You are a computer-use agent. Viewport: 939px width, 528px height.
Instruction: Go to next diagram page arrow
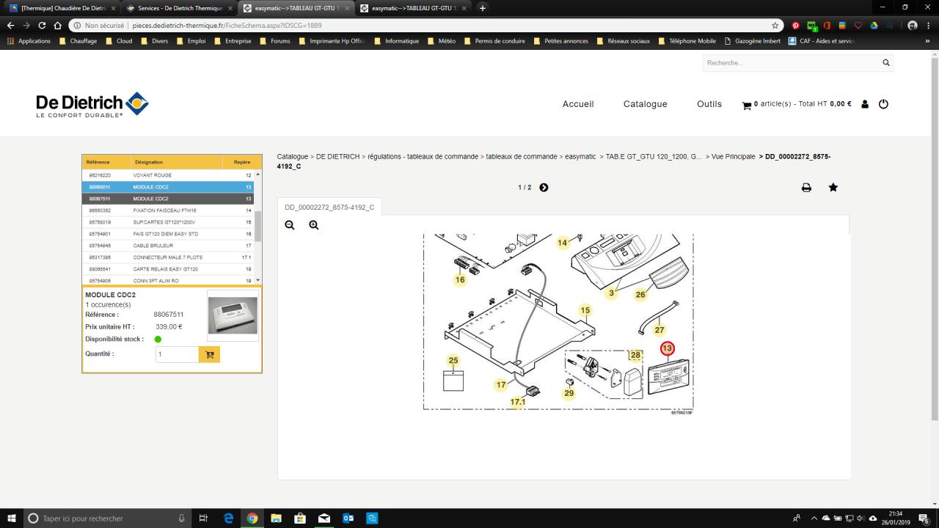(x=544, y=188)
